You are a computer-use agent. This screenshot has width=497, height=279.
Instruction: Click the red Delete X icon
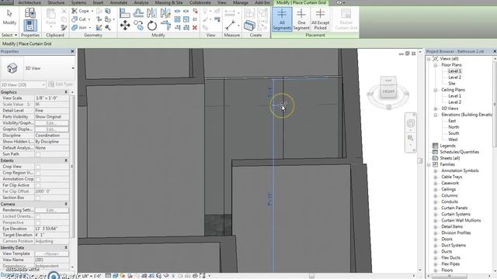click(x=195, y=28)
